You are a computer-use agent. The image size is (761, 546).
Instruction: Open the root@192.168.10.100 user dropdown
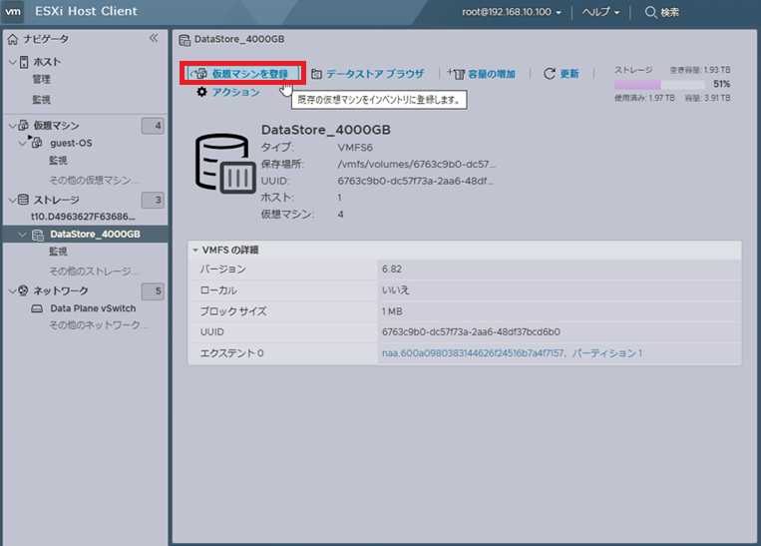(512, 12)
